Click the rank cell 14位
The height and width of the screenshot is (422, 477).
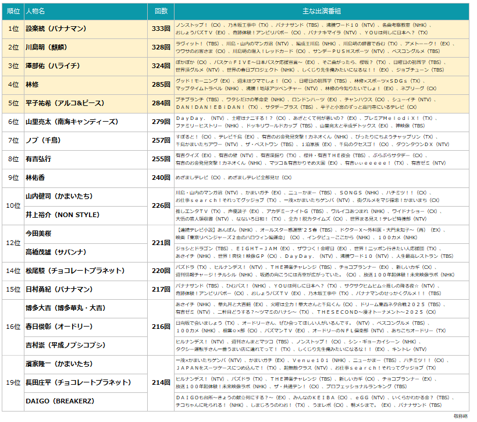(x=13, y=271)
